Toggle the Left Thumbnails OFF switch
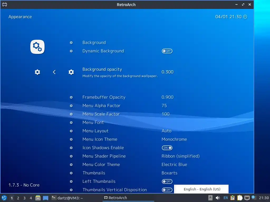270x202 pixels. 167,181
